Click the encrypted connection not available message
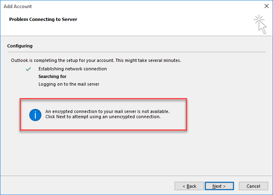The height and width of the screenshot is (195, 273). pyautogui.click(x=107, y=111)
